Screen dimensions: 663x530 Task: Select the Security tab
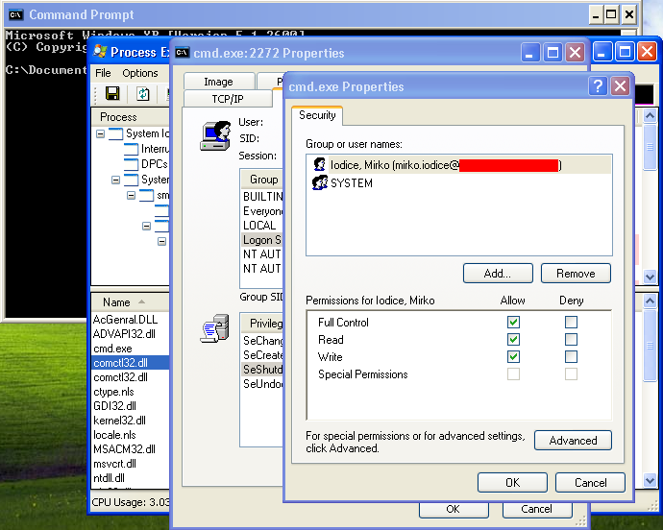click(317, 115)
